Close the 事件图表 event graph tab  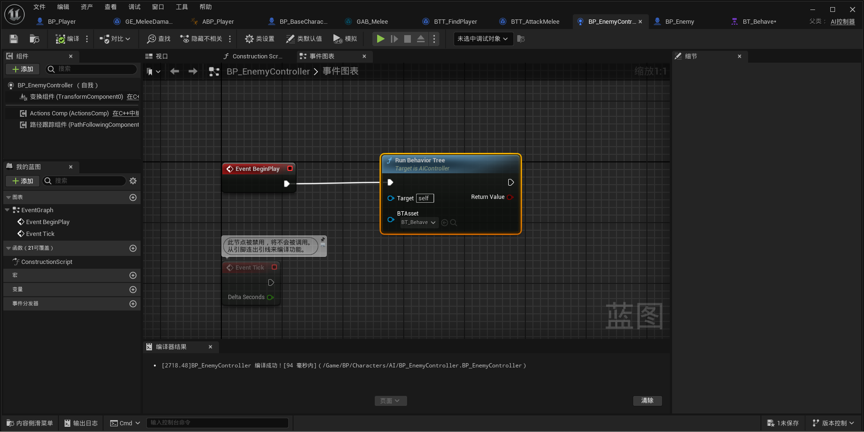364,56
